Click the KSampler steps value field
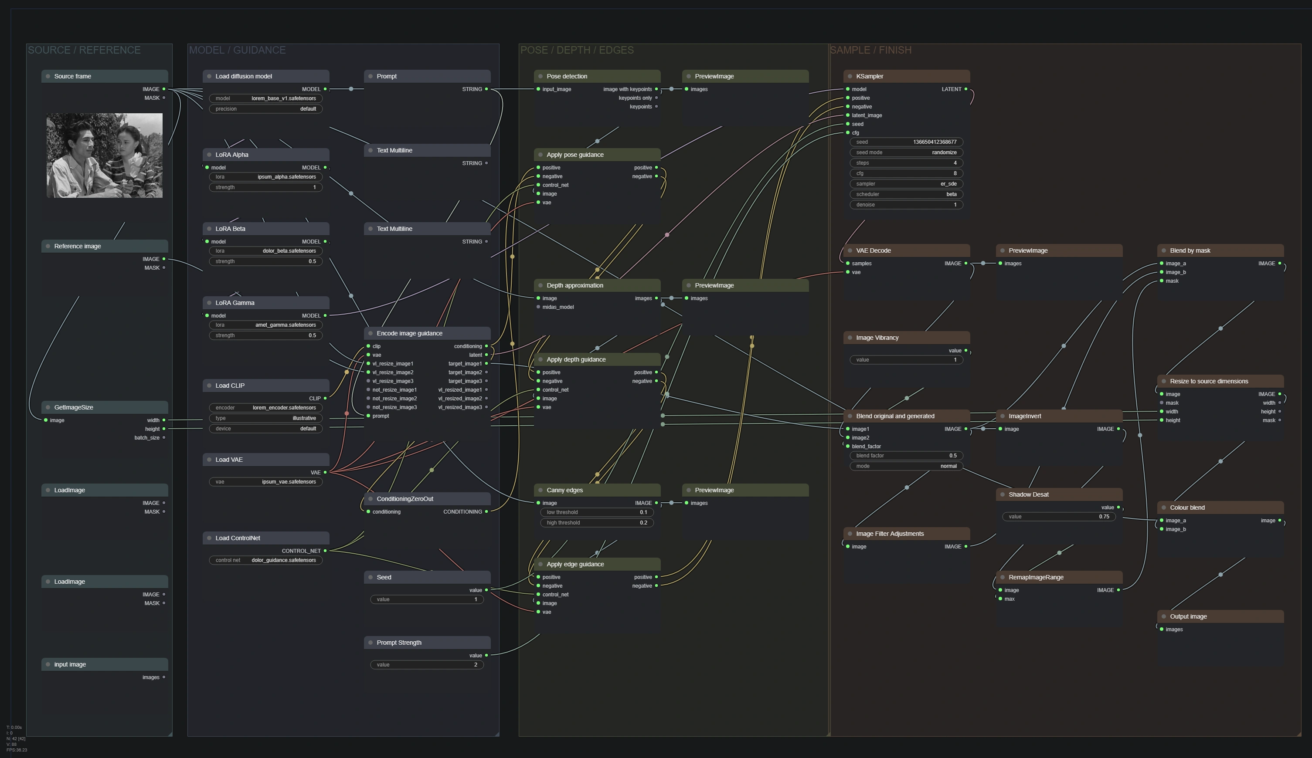This screenshot has width=1312, height=758. coord(907,163)
